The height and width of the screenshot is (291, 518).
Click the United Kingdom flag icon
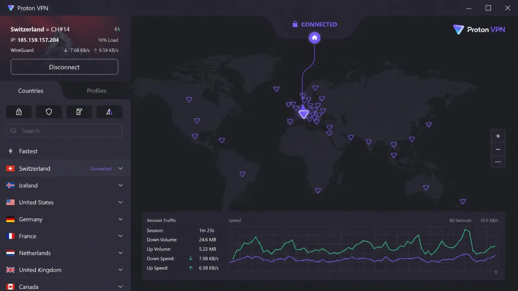point(10,270)
